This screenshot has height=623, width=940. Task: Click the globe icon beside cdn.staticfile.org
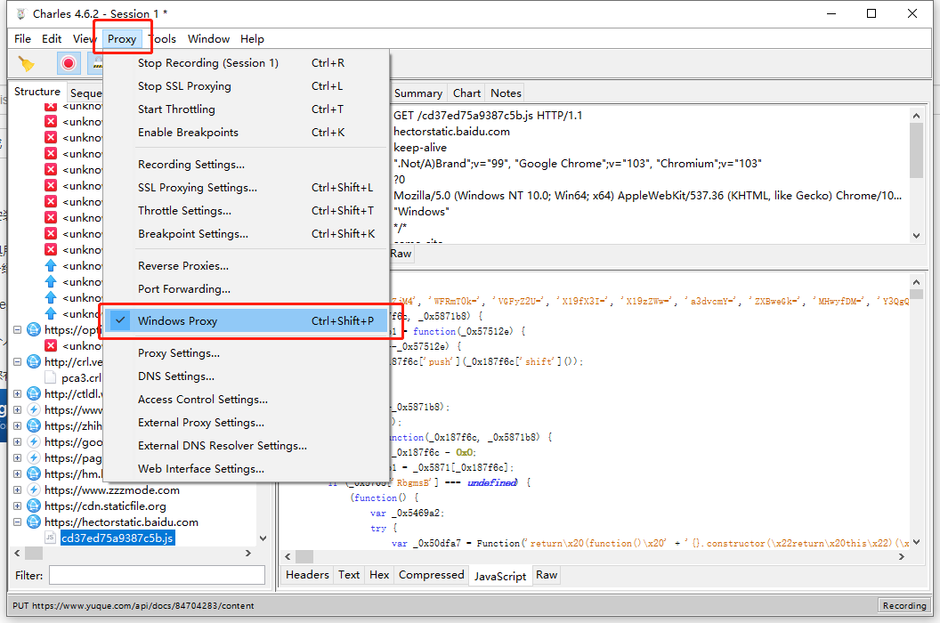click(x=34, y=506)
